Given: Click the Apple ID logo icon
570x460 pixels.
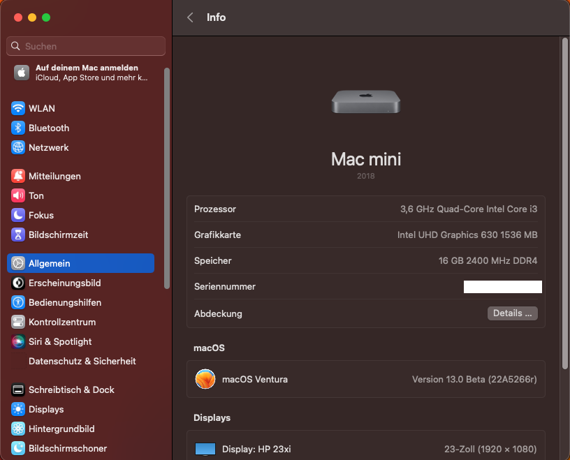Looking at the screenshot, I should coord(22,73).
